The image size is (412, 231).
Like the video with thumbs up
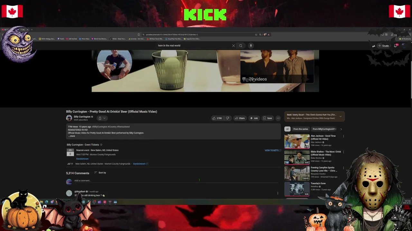click(217, 118)
